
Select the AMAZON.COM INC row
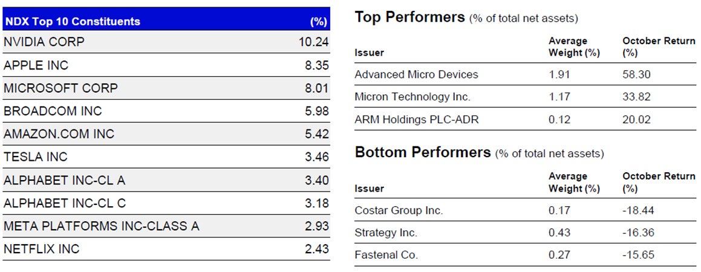(59, 134)
